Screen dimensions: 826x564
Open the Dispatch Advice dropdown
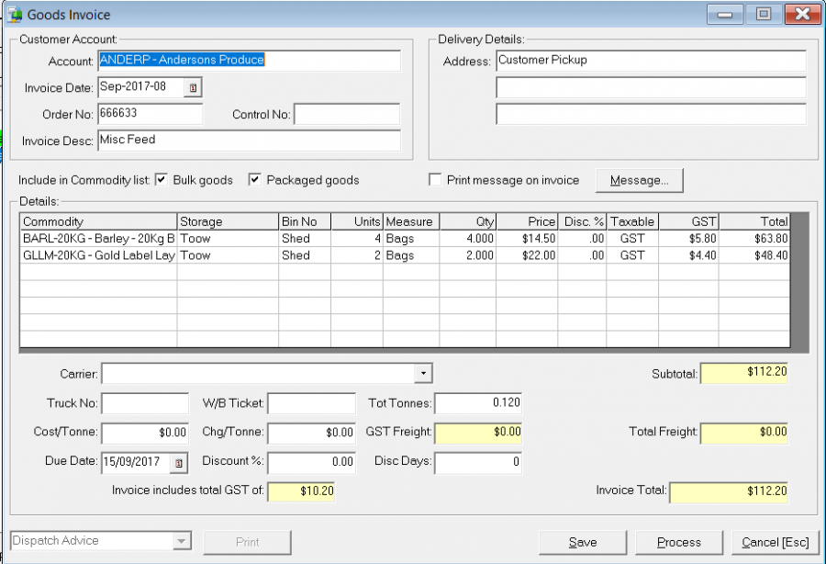181,541
